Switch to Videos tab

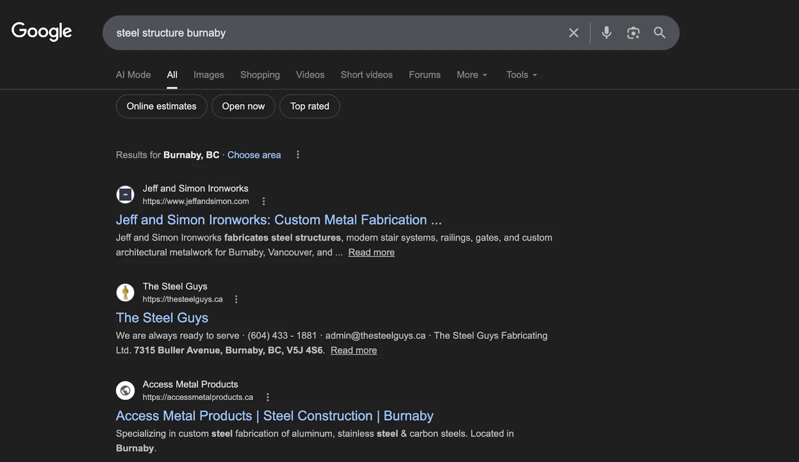pos(310,75)
